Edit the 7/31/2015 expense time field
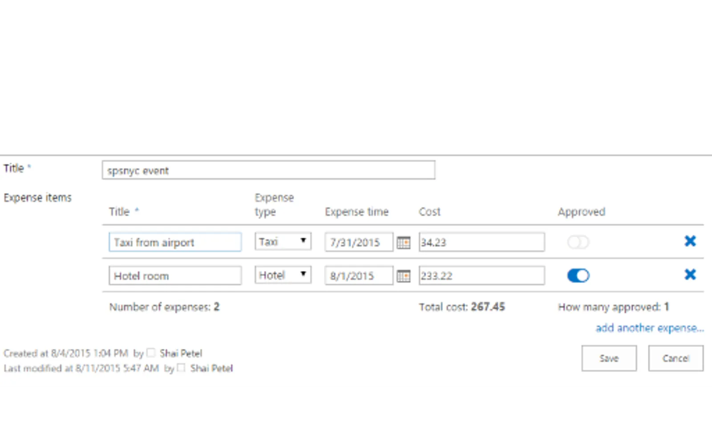Image resolution: width=712 pixels, height=445 pixels. [359, 242]
